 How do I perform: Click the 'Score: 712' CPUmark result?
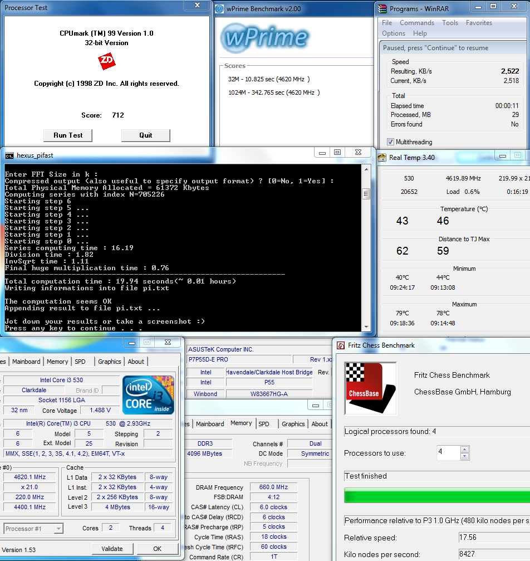point(102,115)
